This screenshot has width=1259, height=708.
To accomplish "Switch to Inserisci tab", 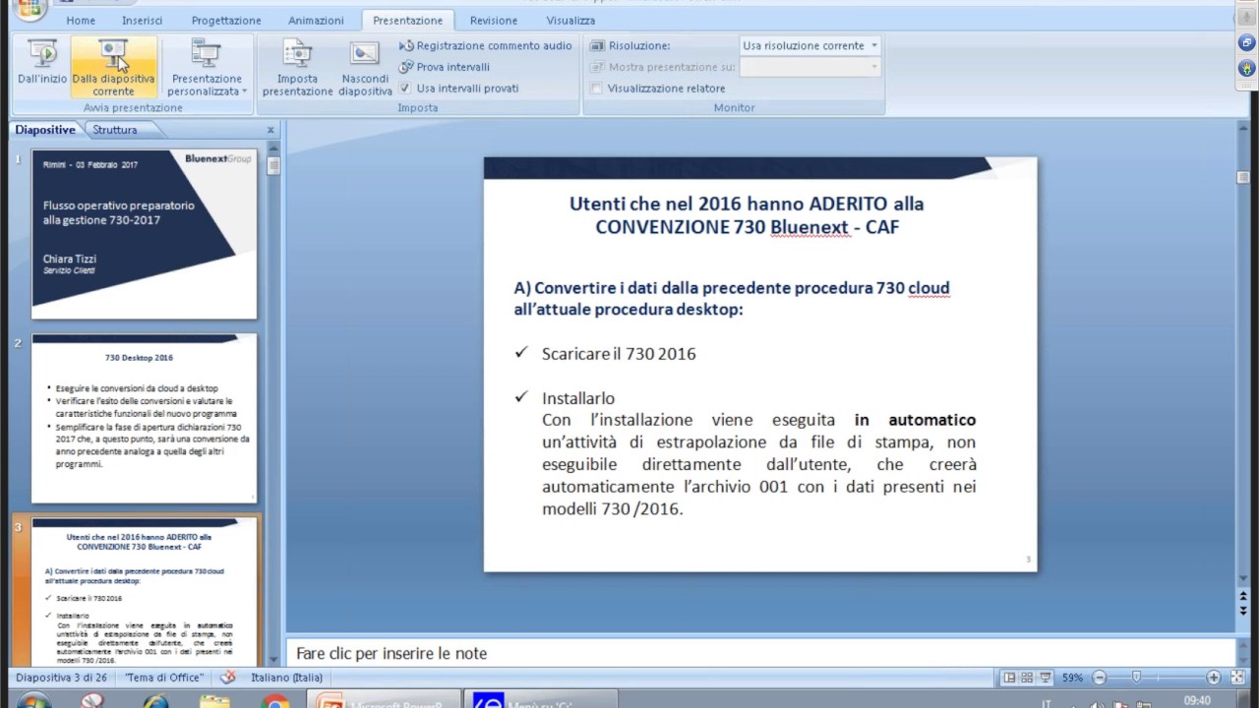I will 143,21.
